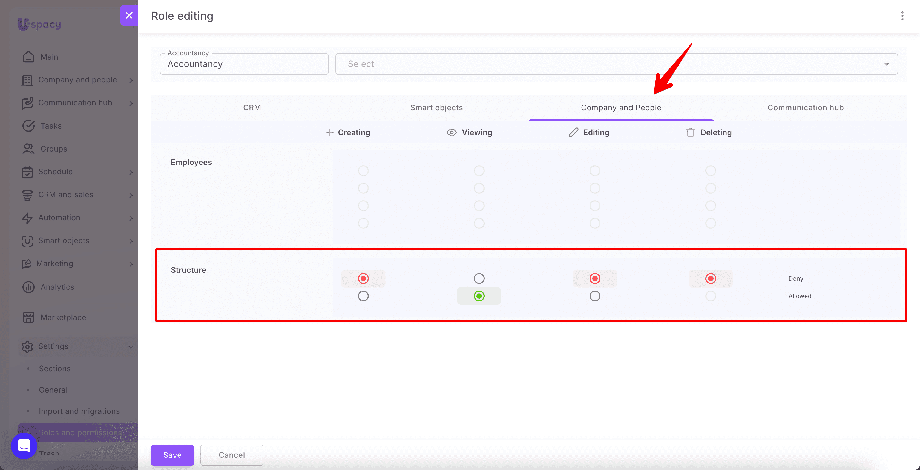Viewport: 920px width, 470px height.
Task: Expand Communication hub submenu chevron
Action: pyautogui.click(x=131, y=103)
